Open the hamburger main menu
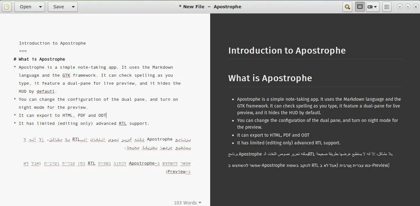This screenshot has width=420, height=206. tap(387, 6)
